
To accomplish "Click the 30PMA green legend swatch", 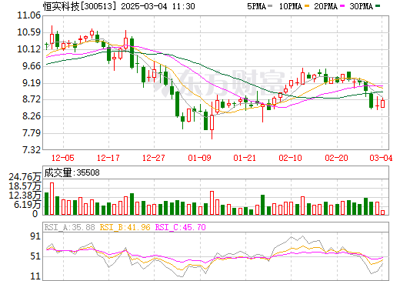I will pyautogui.click(x=378, y=6).
